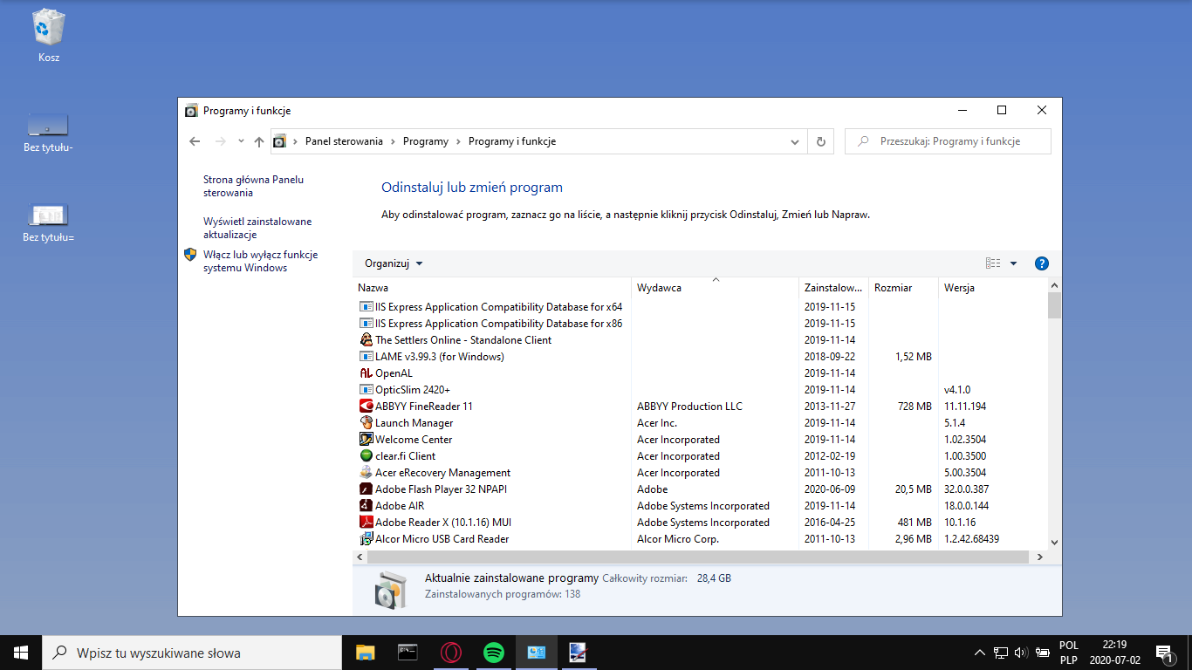This screenshot has width=1192, height=670.
Task: Click the Adobe Reader X icon
Action: (x=367, y=523)
